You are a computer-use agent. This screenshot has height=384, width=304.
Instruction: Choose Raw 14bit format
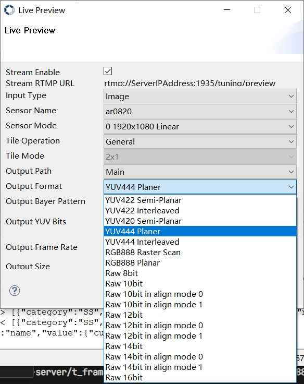[x=200, y=346]
